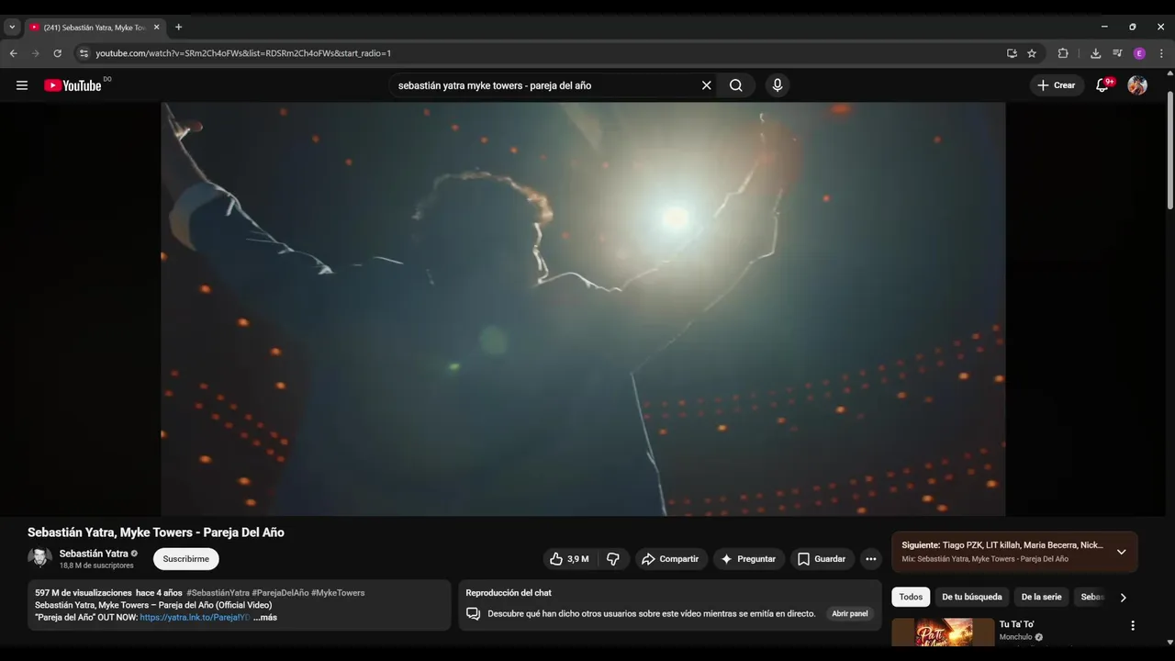Dislike the video with thumbs down

[x=612, y=559]
